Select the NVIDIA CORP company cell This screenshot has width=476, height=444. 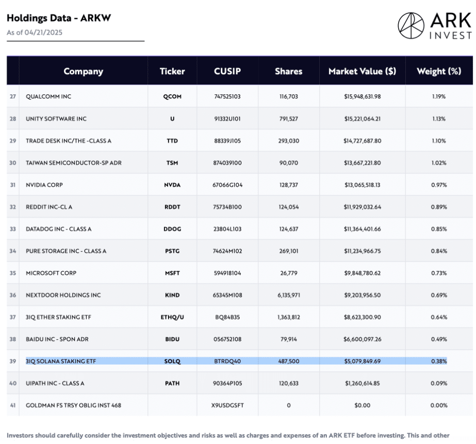tap(44, 185)
